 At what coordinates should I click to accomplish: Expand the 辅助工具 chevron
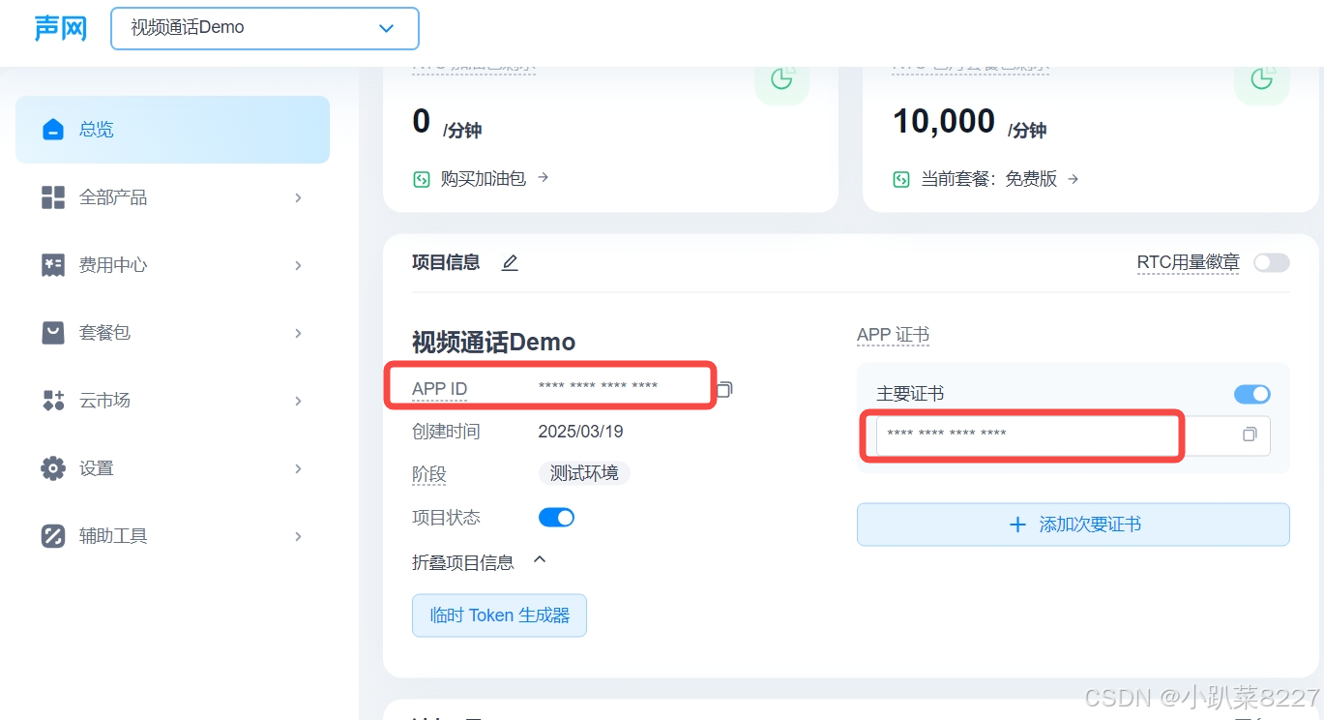pos(298,536)
